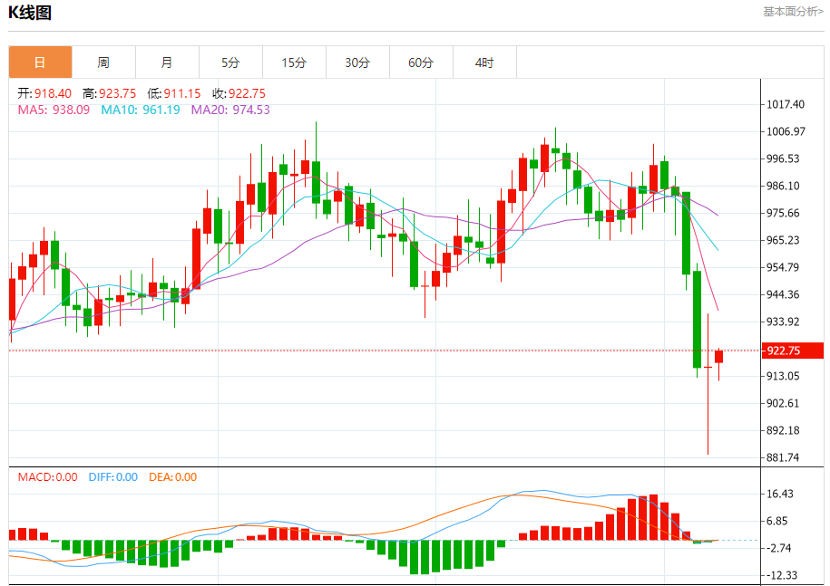Click the 913.05 price axis label
830x586 pixels.
pos(784,376)
